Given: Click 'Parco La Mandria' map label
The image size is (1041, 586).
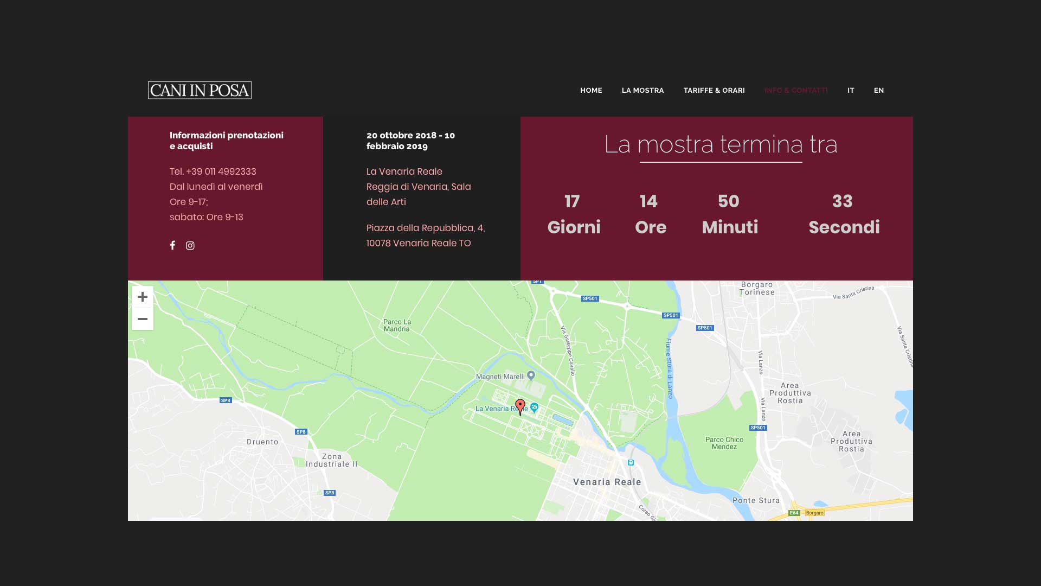Looking at the screenshot, I should (x=397, y=325).
